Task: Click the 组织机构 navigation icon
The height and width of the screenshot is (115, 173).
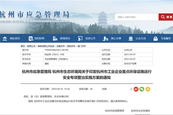Action: tap(31, 38)
